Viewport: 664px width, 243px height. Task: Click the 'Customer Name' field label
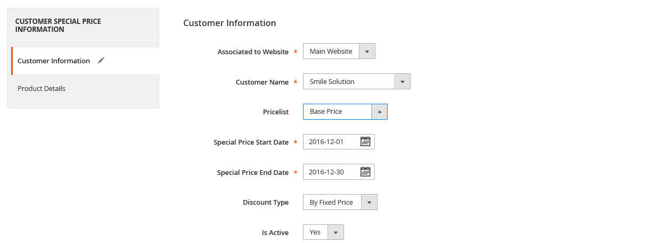point(262,82)
